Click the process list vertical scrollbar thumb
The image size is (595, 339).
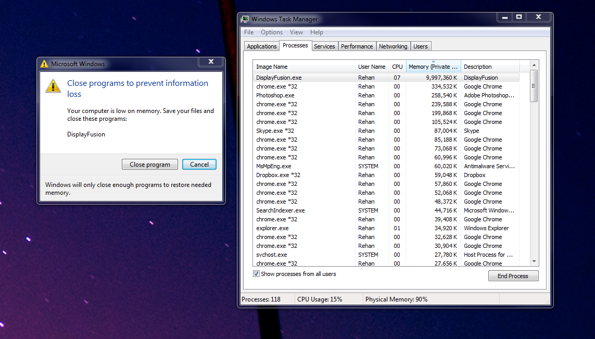point(534,86)
